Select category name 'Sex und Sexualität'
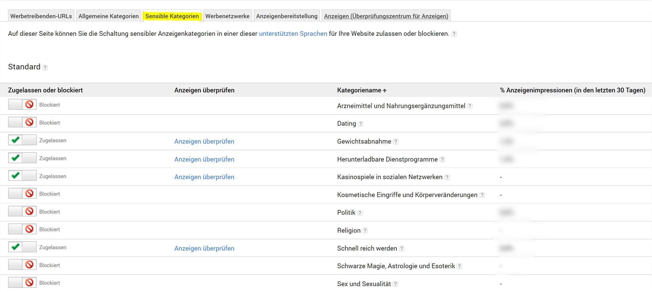652x292 pixels. tap(364, 284)
